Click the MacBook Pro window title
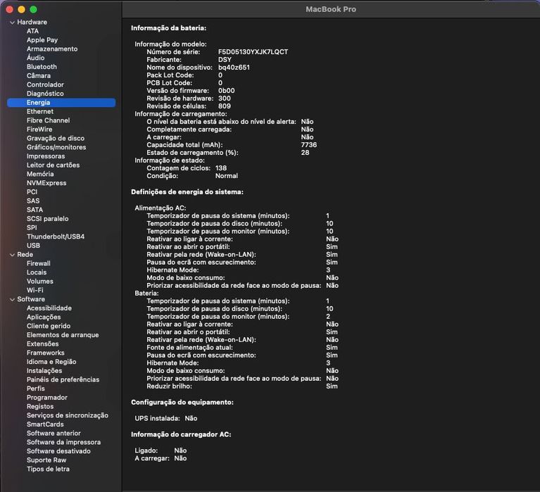This screenshot has width=540, height=492. click(x=330, y=9)
